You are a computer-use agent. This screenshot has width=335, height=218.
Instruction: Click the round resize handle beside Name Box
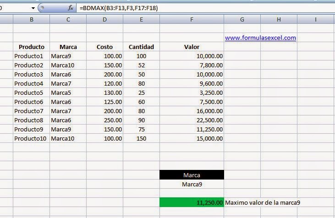(x=41, y=8)
